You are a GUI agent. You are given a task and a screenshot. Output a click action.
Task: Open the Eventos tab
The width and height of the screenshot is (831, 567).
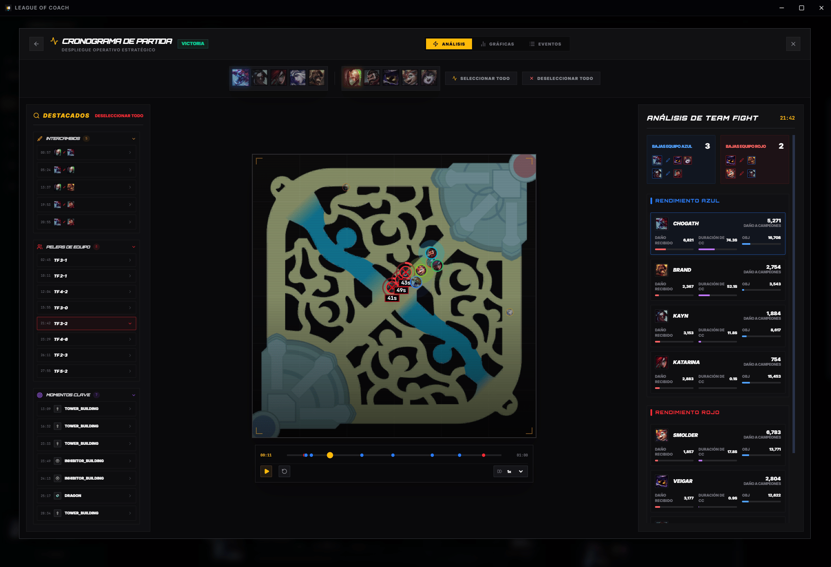545,44
